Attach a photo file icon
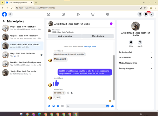The image size is (158, 116). tap(53, 106)
